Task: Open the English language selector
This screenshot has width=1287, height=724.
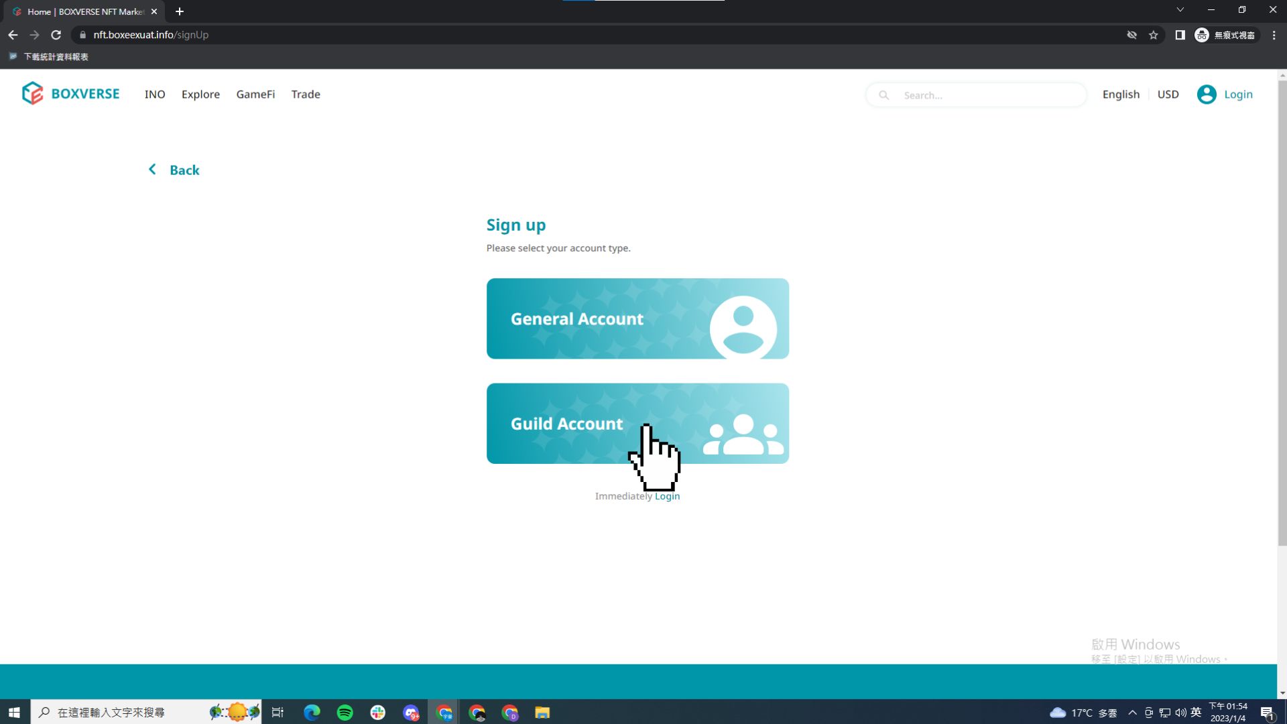Action: pos(1121,95)
